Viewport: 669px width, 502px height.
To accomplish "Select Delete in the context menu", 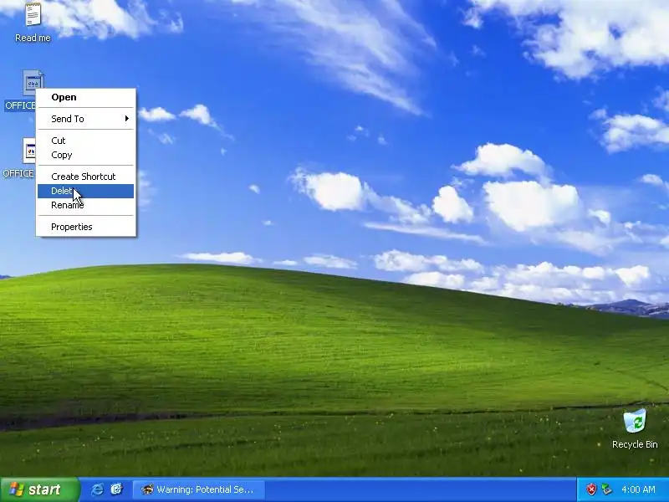I will click(86, 192).
